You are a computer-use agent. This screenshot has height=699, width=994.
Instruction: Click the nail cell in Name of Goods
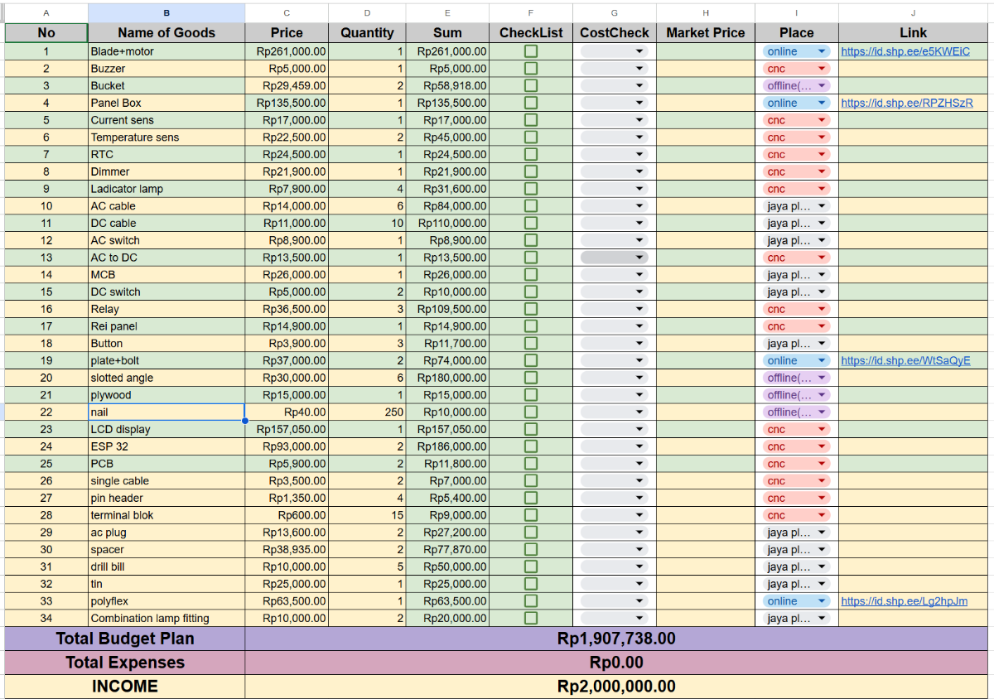(x=166, y=412)
